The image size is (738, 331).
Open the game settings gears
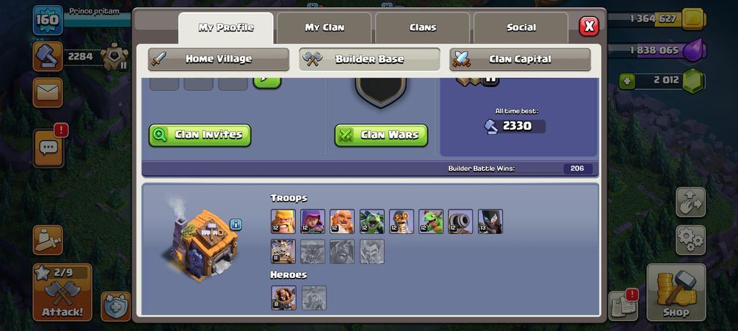point(691,240)
